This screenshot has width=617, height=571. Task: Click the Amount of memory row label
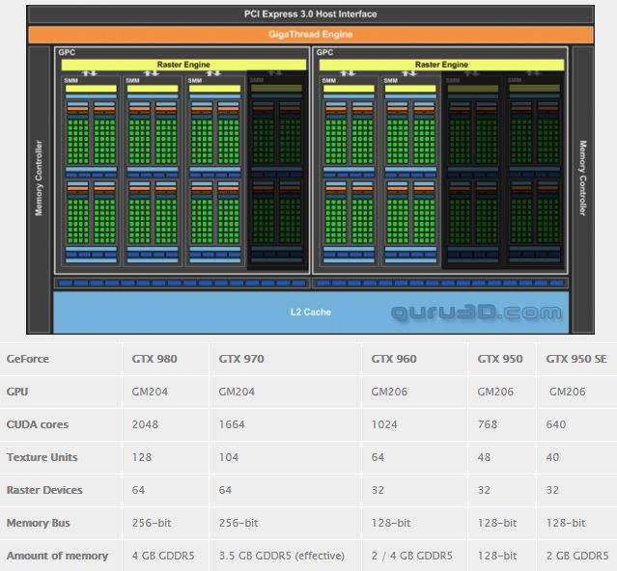pos(57,556)
